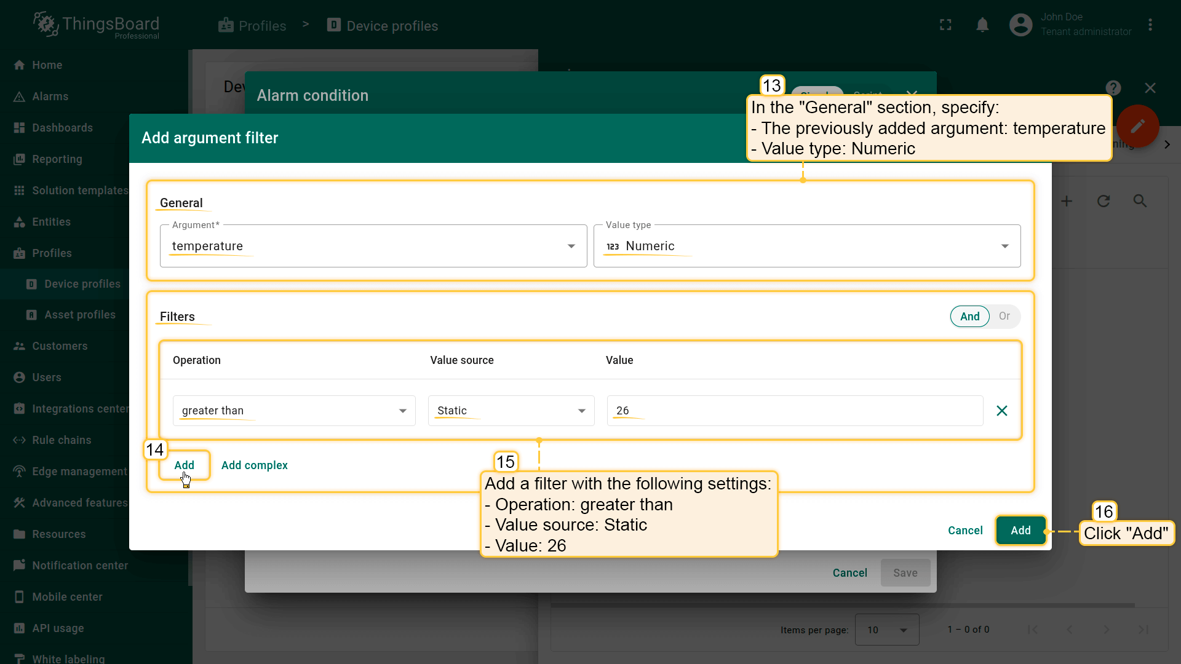Click the value field containing 26
The width and height of the screenshot is (1181, 664).
click(x=793, y=411)
